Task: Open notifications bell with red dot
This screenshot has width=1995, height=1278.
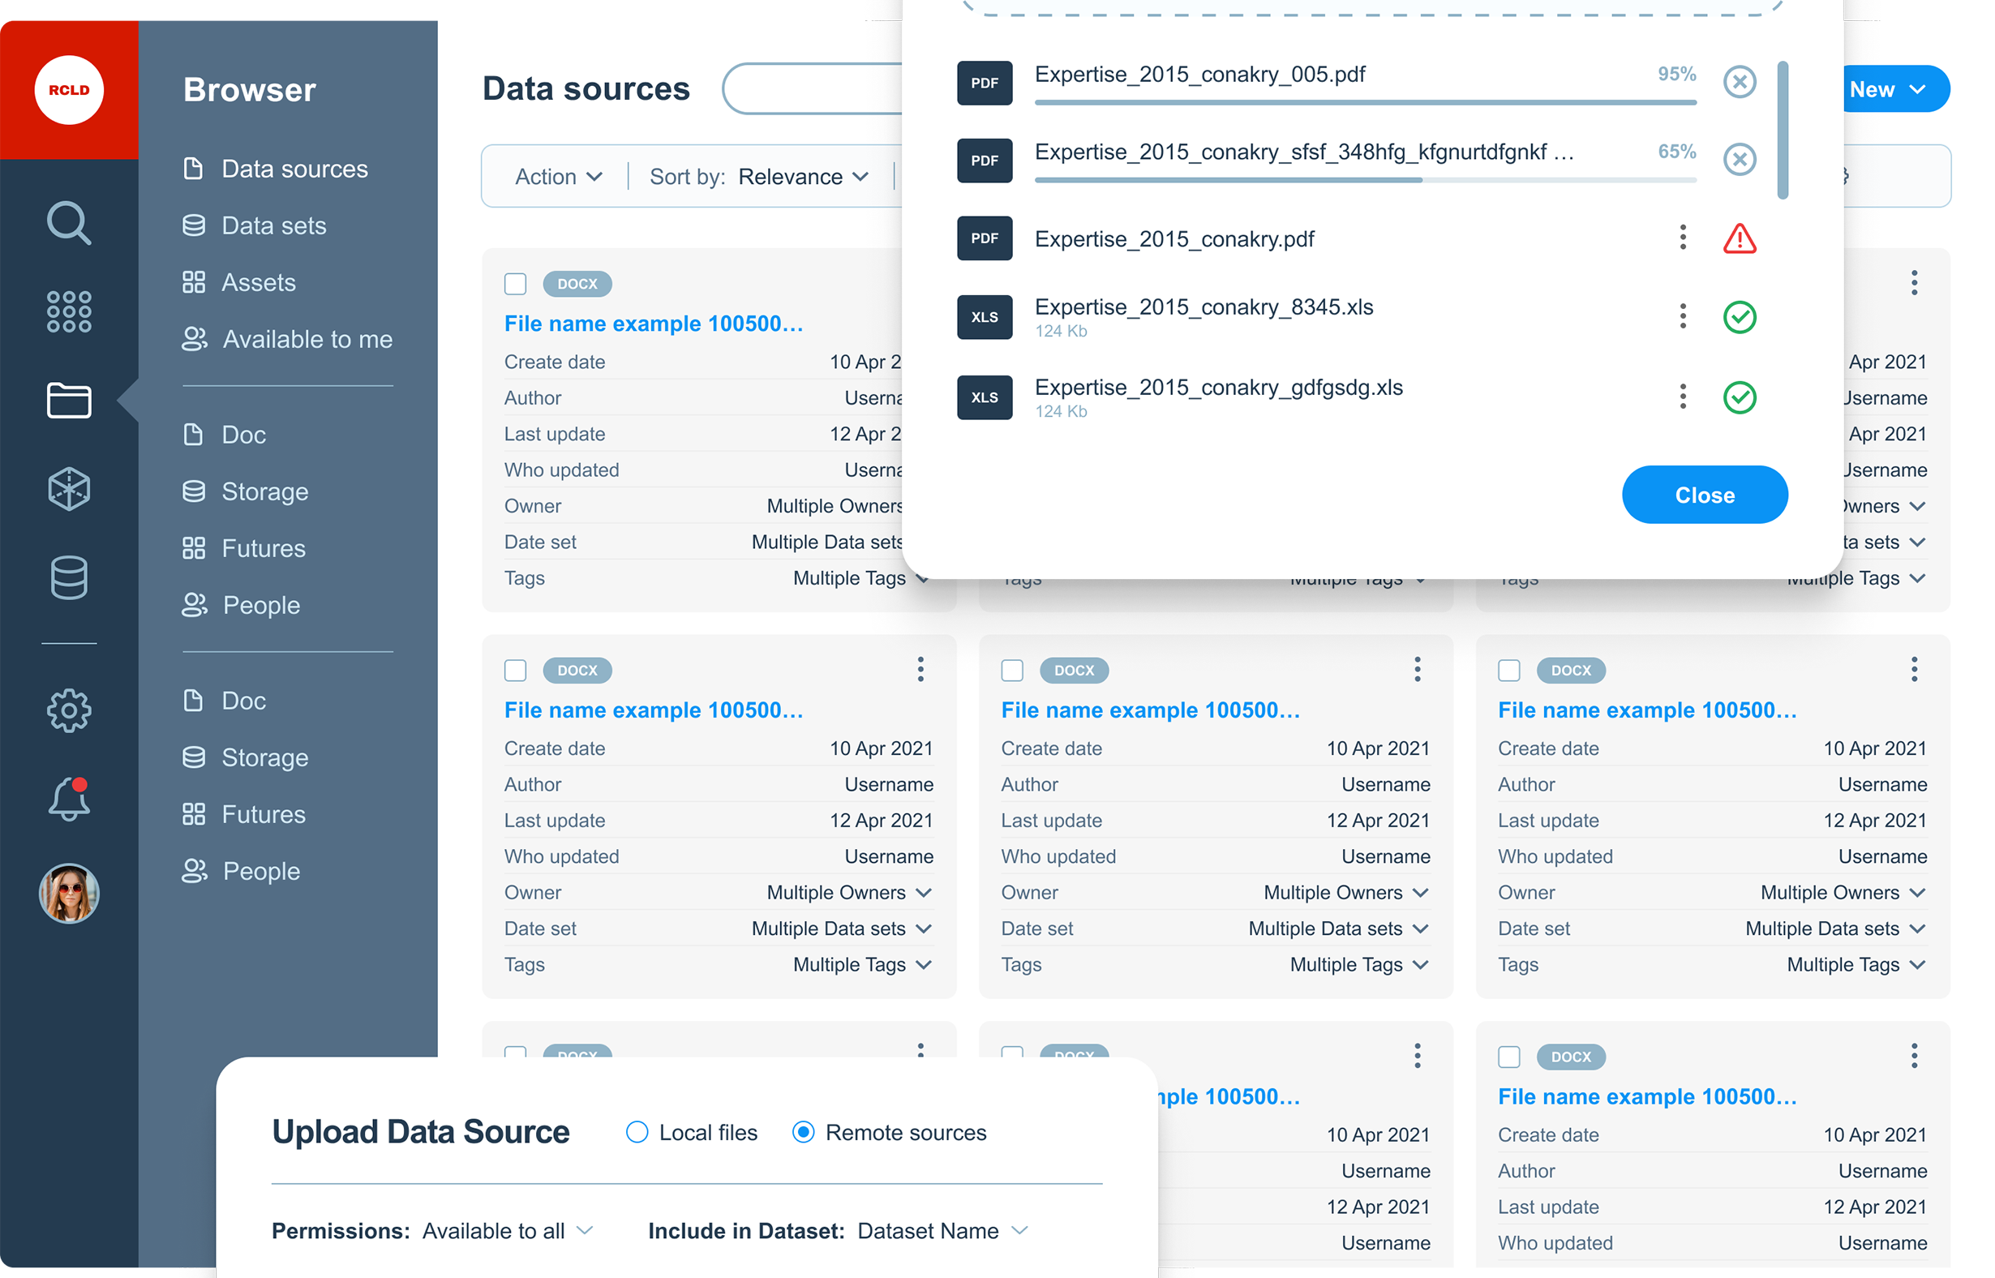Action: click(x=68, y=800)
